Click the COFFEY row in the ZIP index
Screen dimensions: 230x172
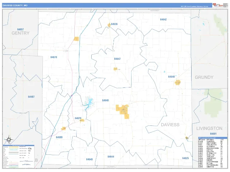point(211,150)
